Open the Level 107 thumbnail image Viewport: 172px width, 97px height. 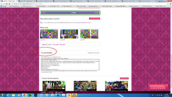pos(69,34)
